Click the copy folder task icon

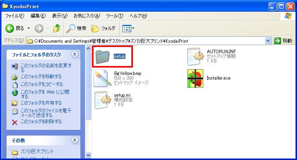(x=15, y=85)
